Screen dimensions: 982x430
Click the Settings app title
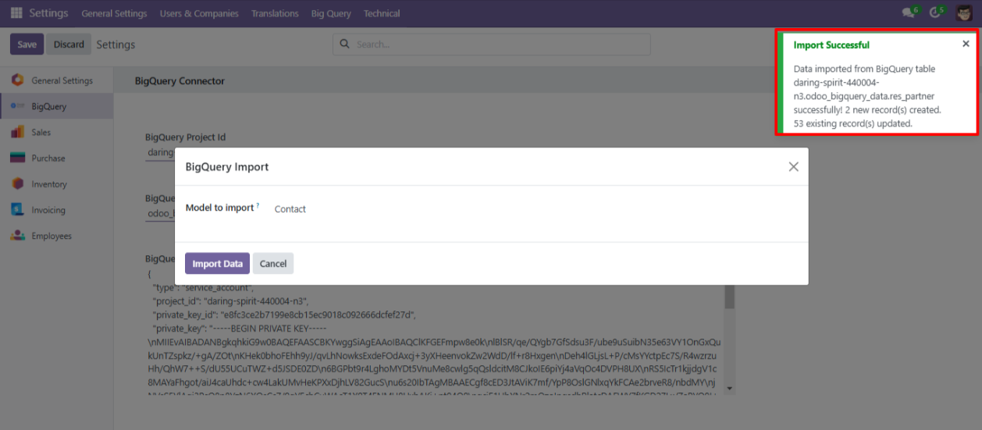point(48,13)
